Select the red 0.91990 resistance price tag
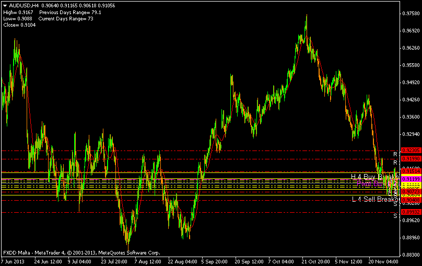This screenshot has height=266, width=422. [411, 158]
